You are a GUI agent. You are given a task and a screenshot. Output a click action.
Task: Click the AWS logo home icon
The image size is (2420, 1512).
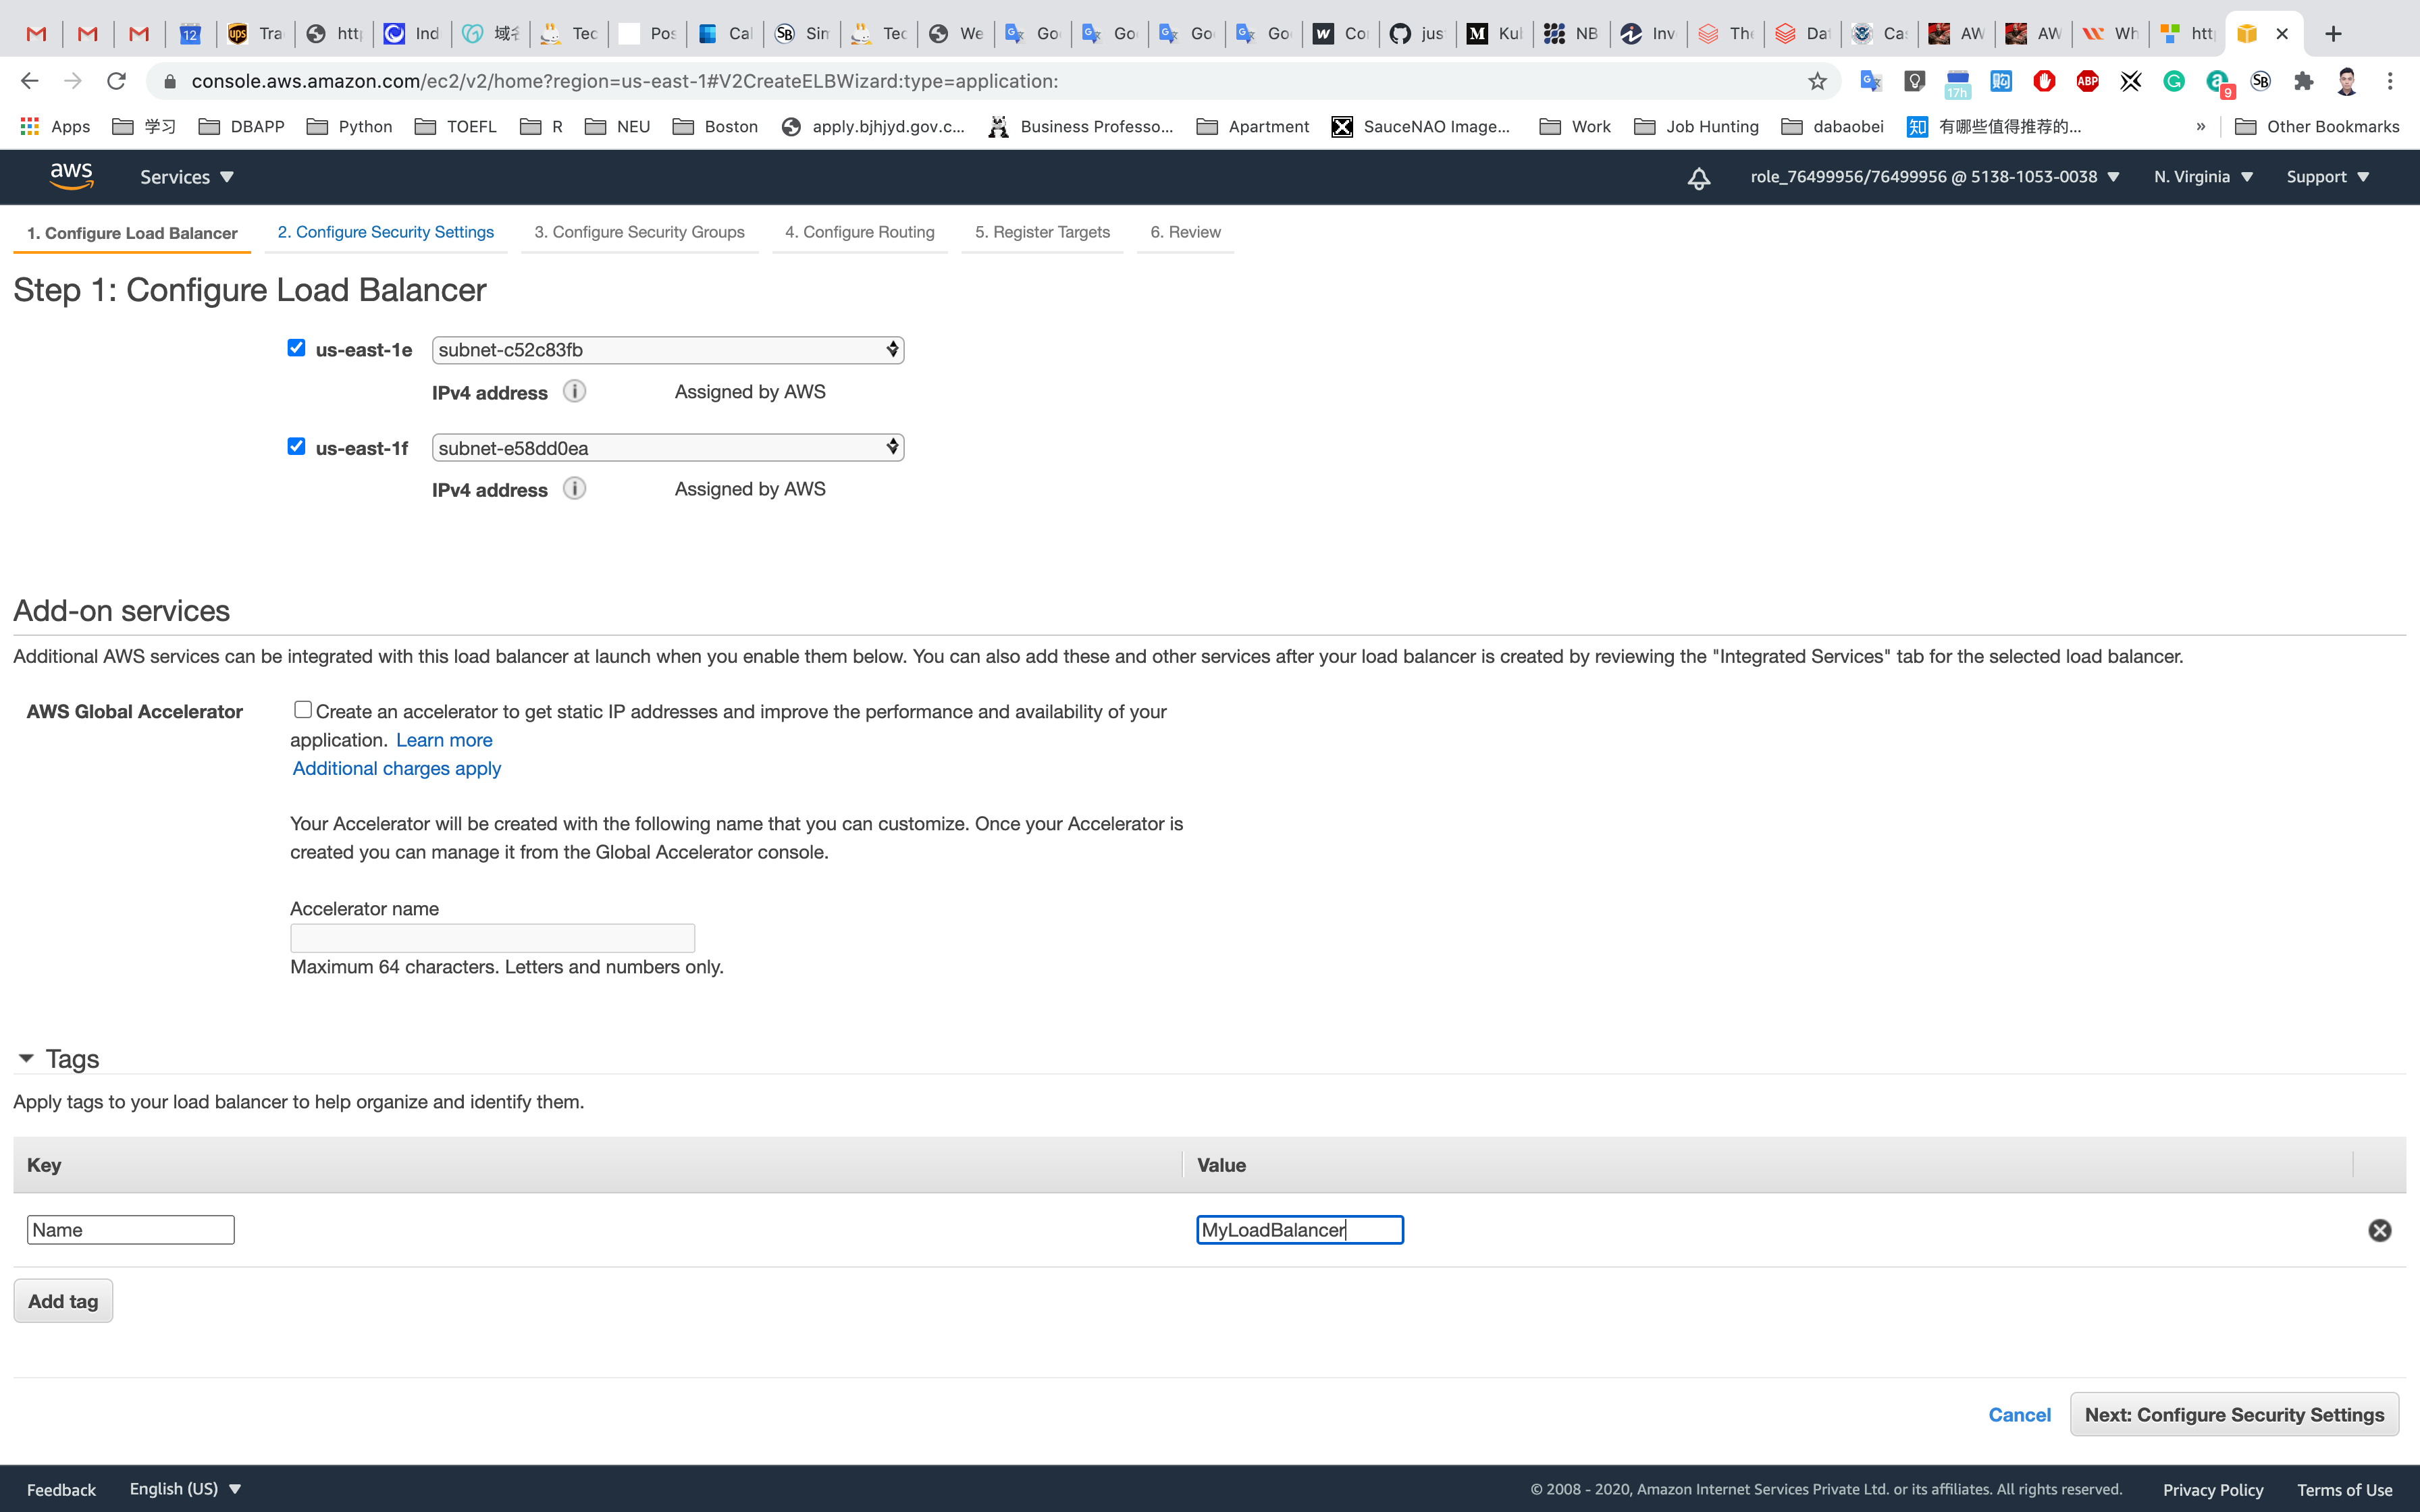coord(71,176)
